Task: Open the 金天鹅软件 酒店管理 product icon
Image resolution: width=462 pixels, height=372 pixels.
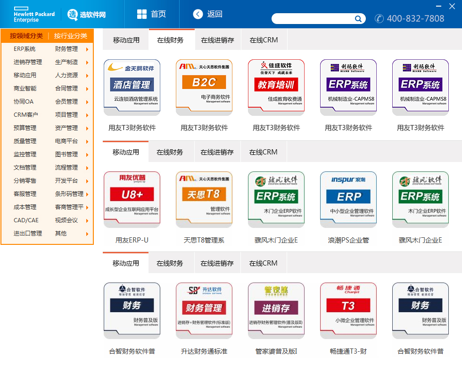Action: (x=132, y=88)
